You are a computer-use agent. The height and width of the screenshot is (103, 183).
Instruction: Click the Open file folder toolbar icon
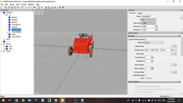(x=6, y=7)
